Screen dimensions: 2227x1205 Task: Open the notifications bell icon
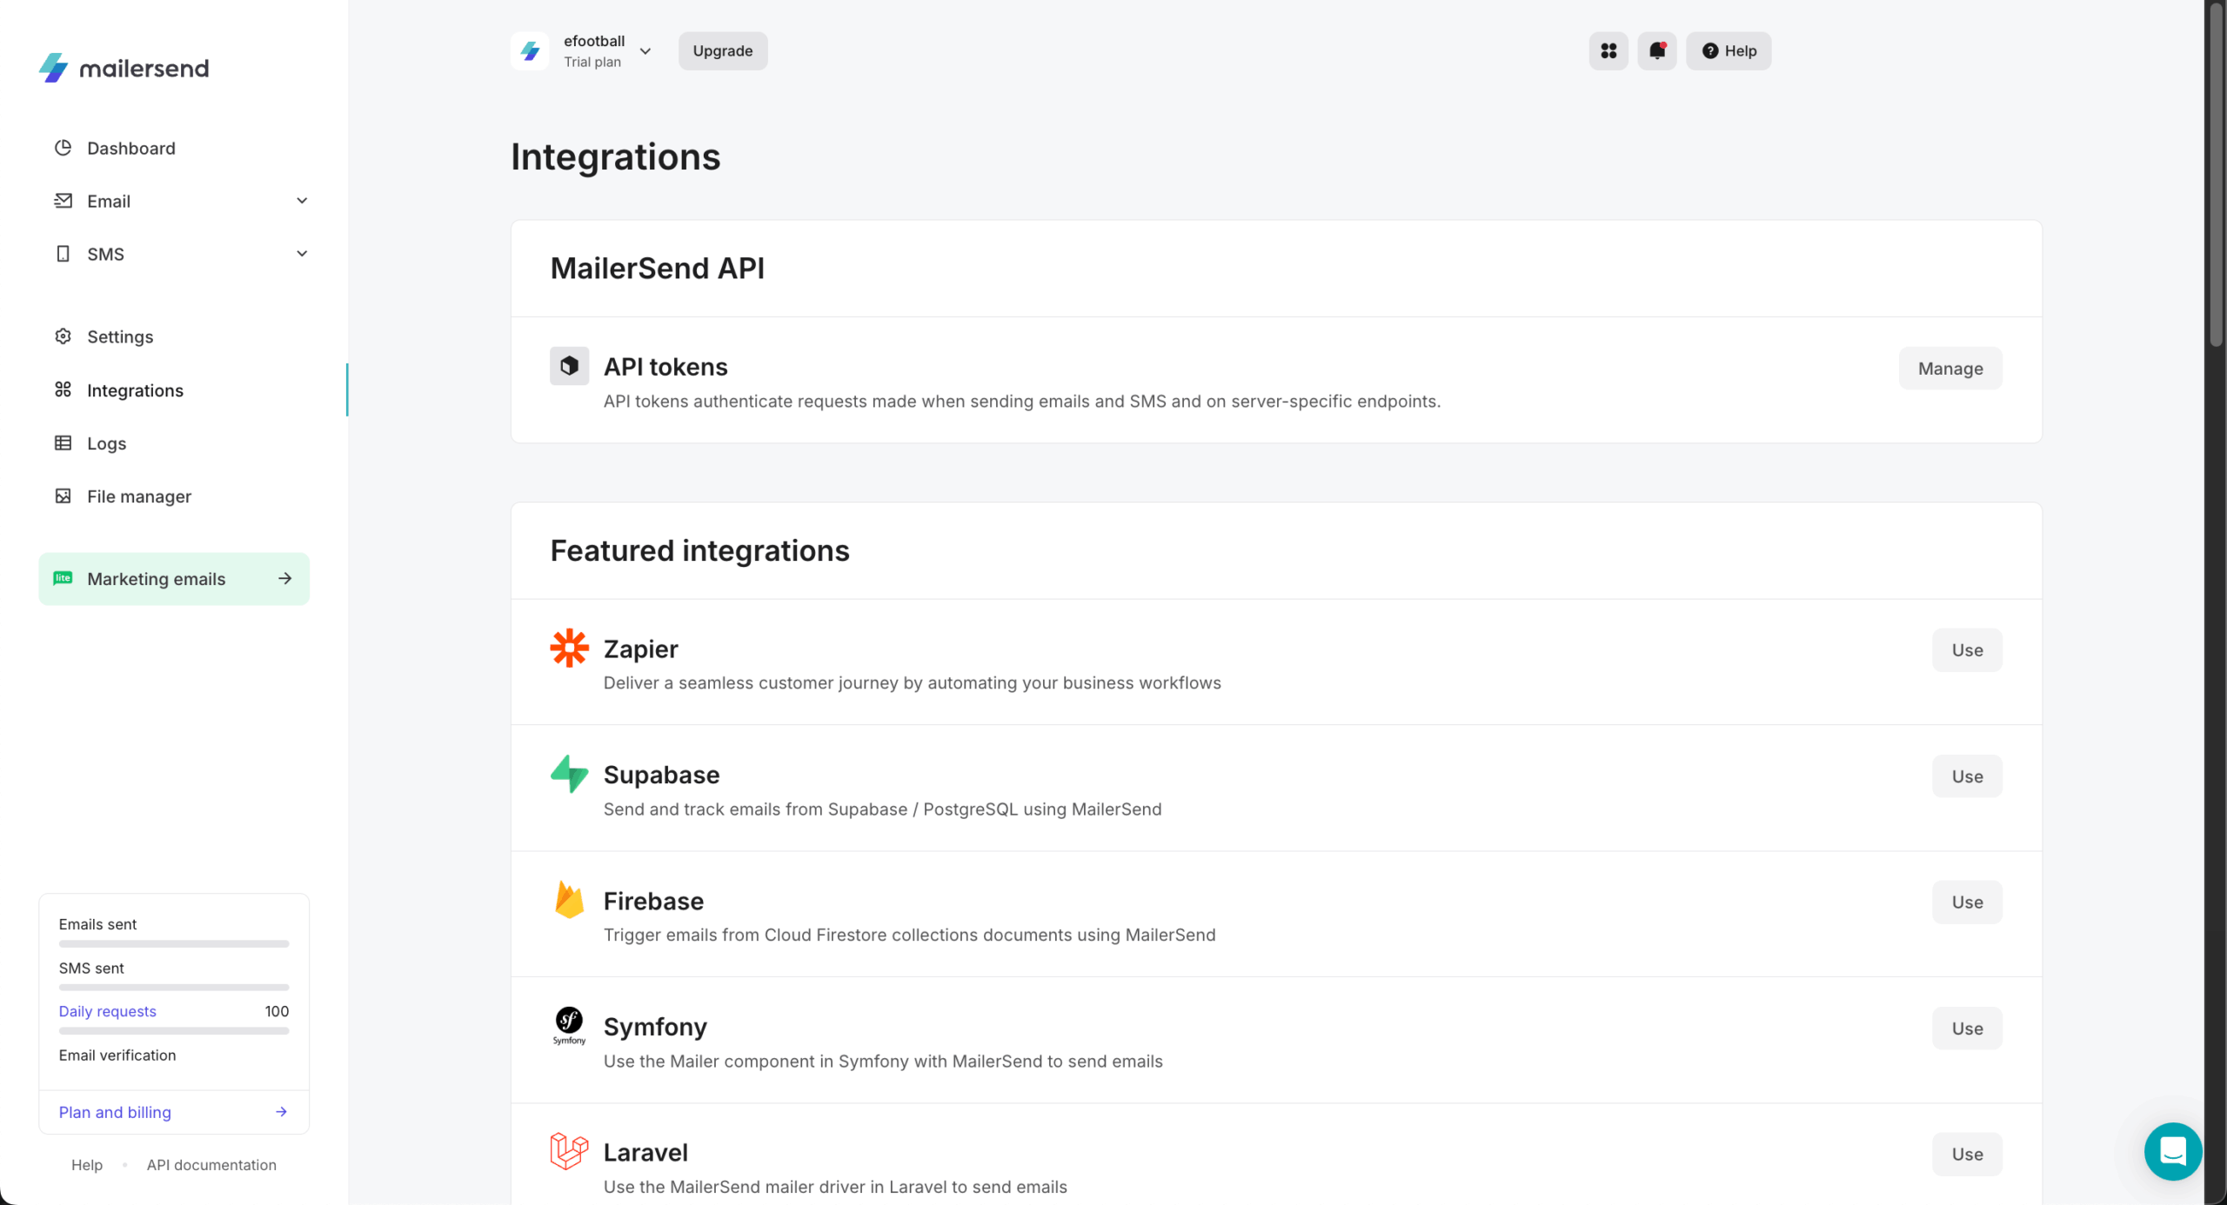[1657, 50]
